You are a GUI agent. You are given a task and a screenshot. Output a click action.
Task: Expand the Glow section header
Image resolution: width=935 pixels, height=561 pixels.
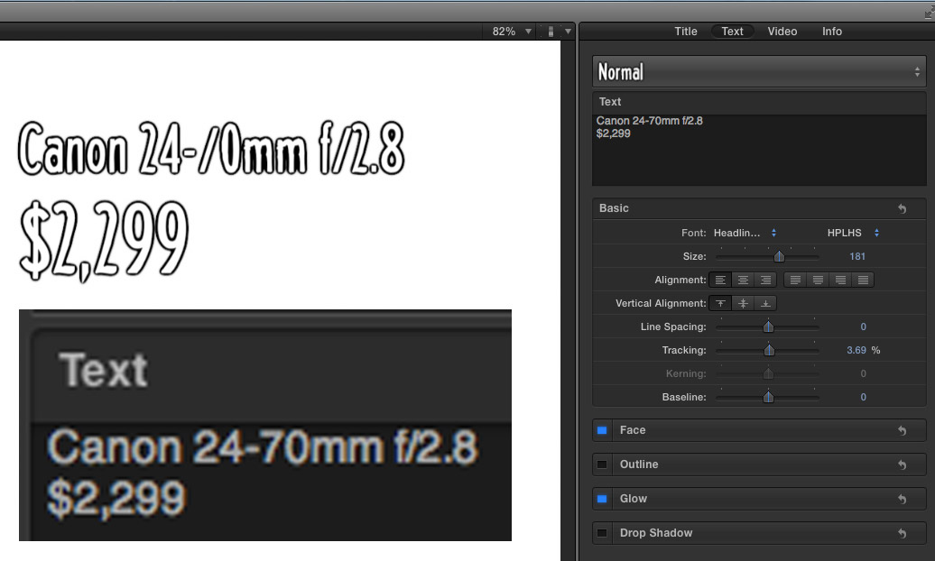[x=759, y=499]
